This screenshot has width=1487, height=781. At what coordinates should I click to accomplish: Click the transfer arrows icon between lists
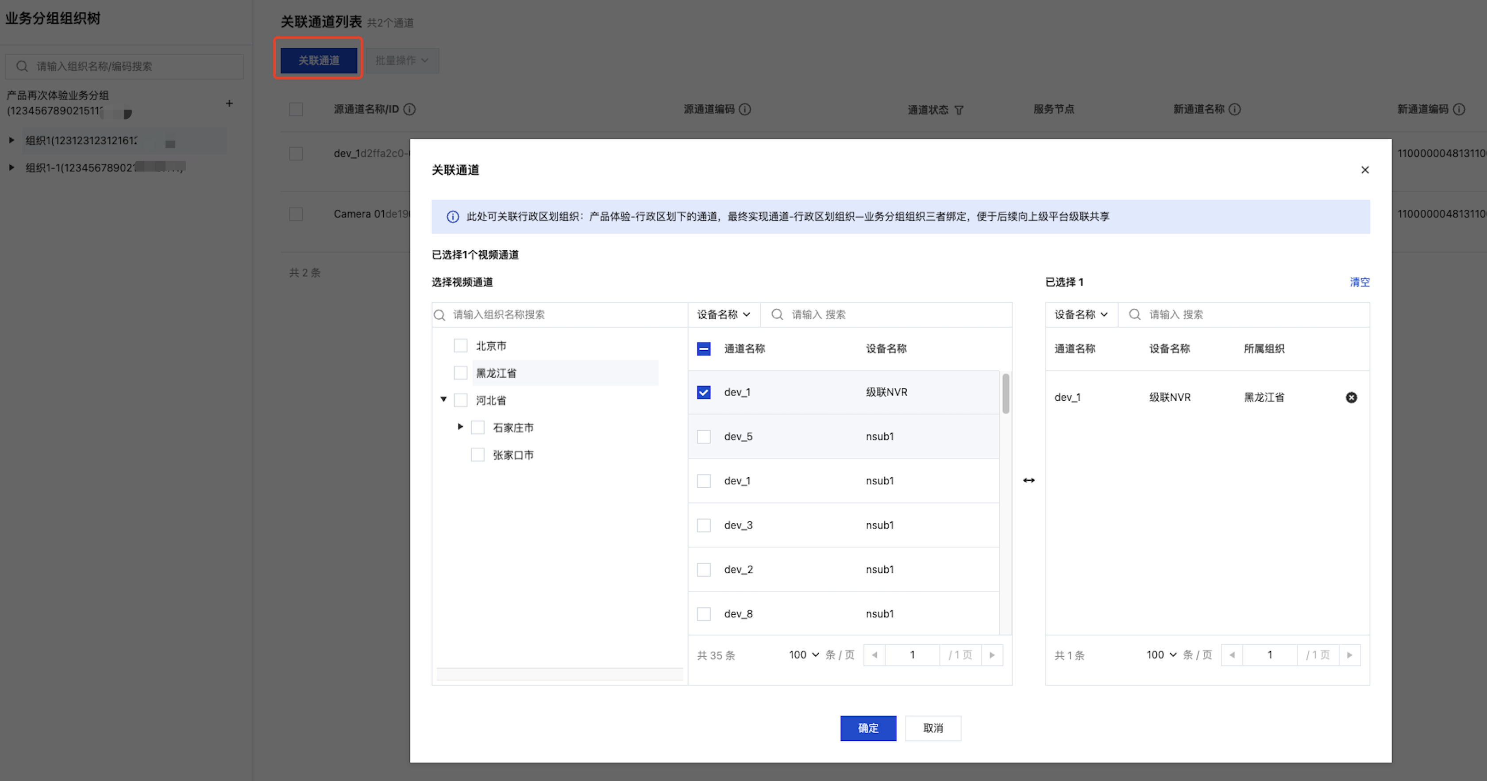1029,480
